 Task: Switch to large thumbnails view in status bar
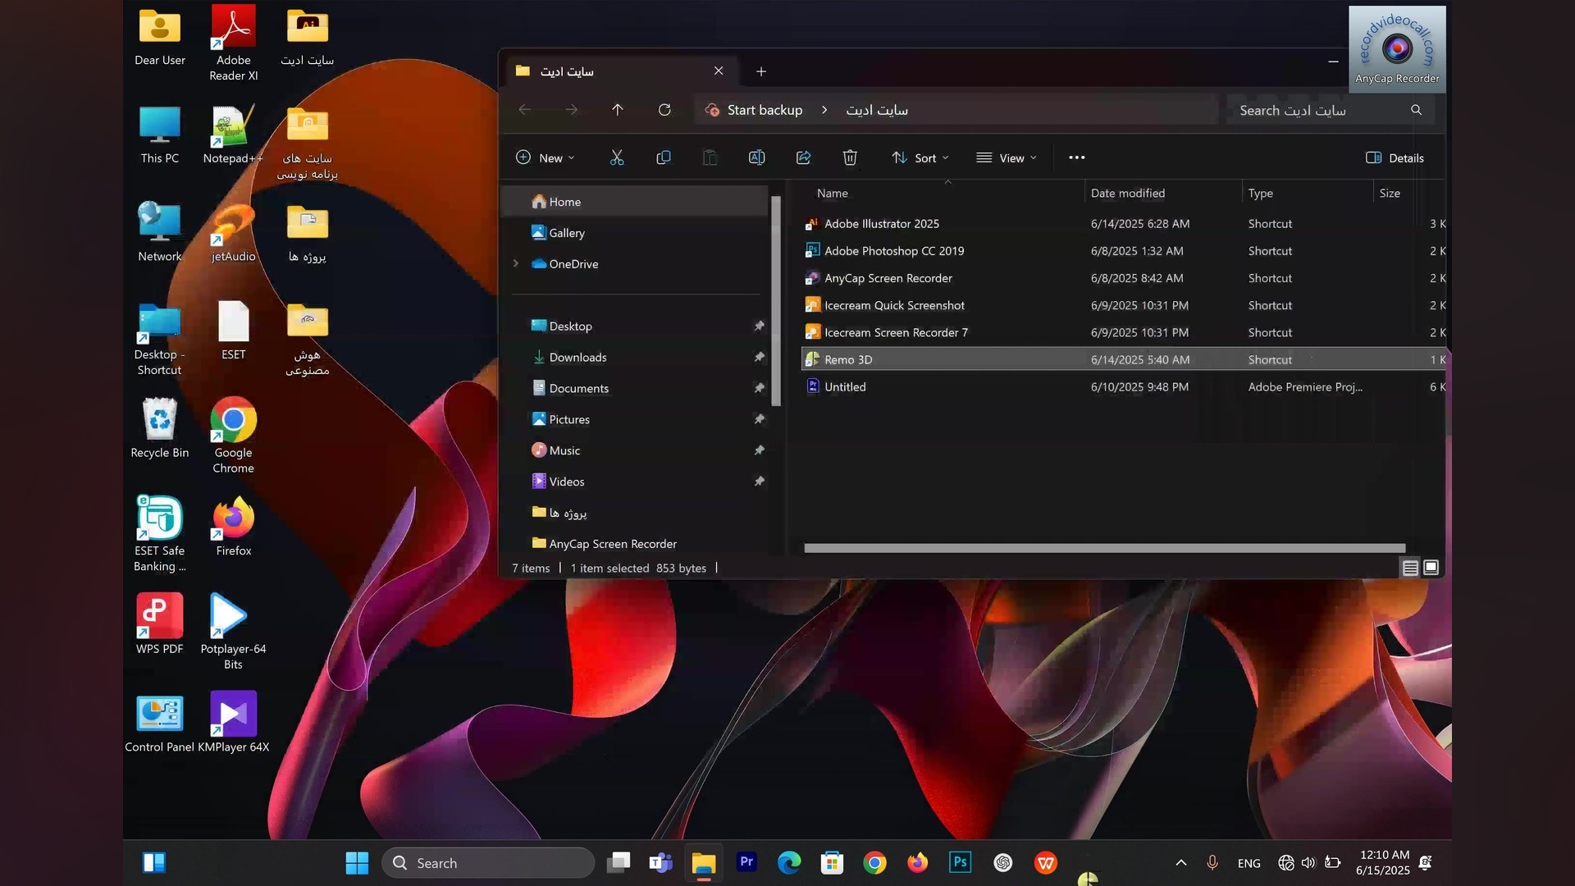coord(1431,568)
